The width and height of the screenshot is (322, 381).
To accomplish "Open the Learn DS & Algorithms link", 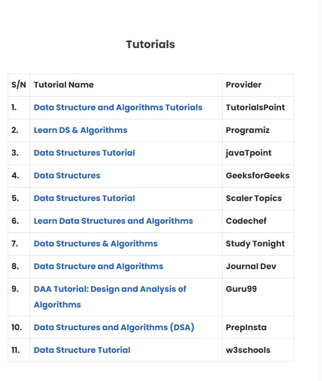I will tap(81, 130).
